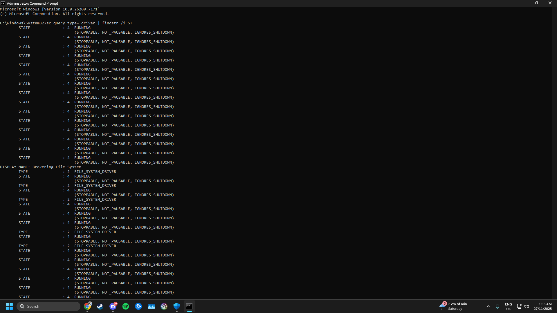Click the 'sc query type= driver' command line
The height and width of the screenshot is (313, 557).
tap(66, 23)
